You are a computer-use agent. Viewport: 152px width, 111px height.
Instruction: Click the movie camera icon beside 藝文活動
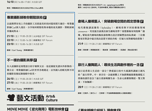11,98
